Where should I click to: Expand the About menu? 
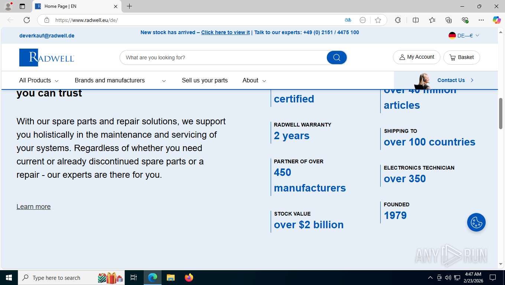[x=254, y=80]
